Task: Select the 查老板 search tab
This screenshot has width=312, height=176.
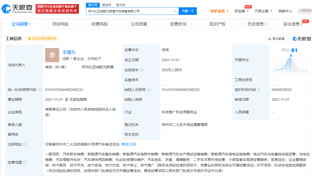Action: coord(107,5)
